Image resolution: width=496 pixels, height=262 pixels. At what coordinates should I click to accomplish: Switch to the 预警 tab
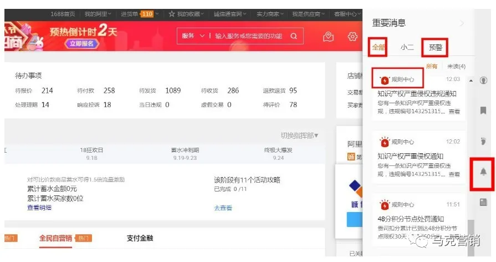435,48
